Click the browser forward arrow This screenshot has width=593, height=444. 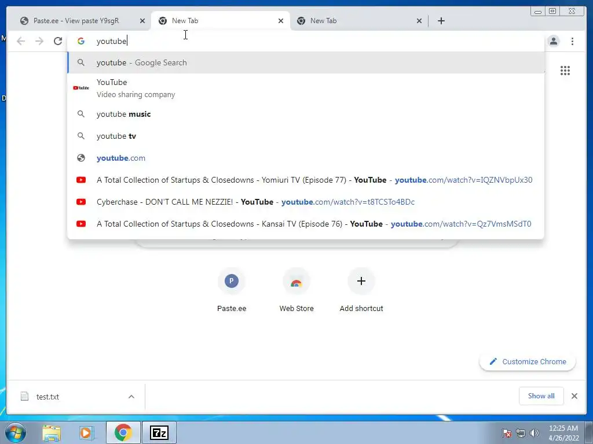39,41
